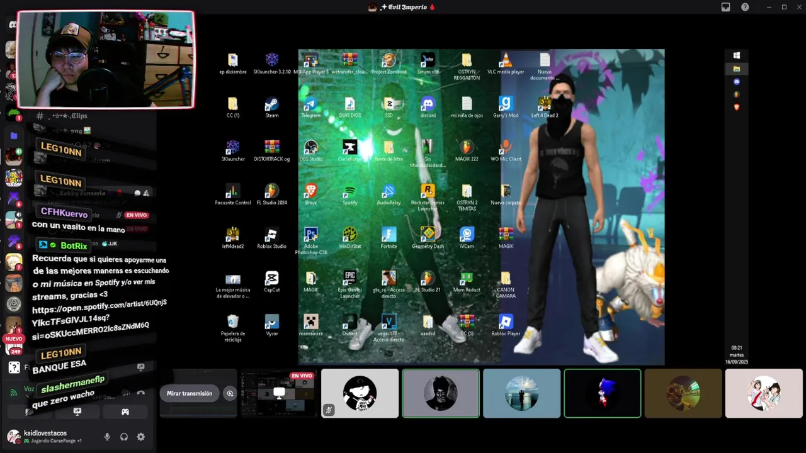Click the CapCut desktop shortcut

tap(272, 281)
